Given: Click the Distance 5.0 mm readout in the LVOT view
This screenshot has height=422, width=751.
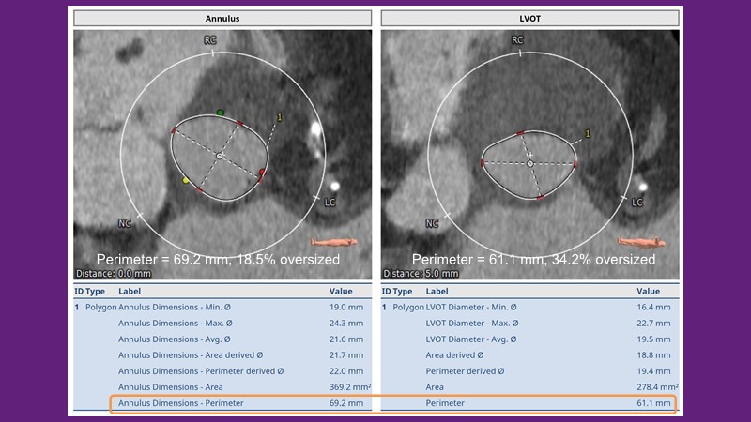Looking at the screenshot, I should point(421,273).
